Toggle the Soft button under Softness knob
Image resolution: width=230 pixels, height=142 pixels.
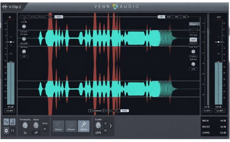[x=193, y=69]
